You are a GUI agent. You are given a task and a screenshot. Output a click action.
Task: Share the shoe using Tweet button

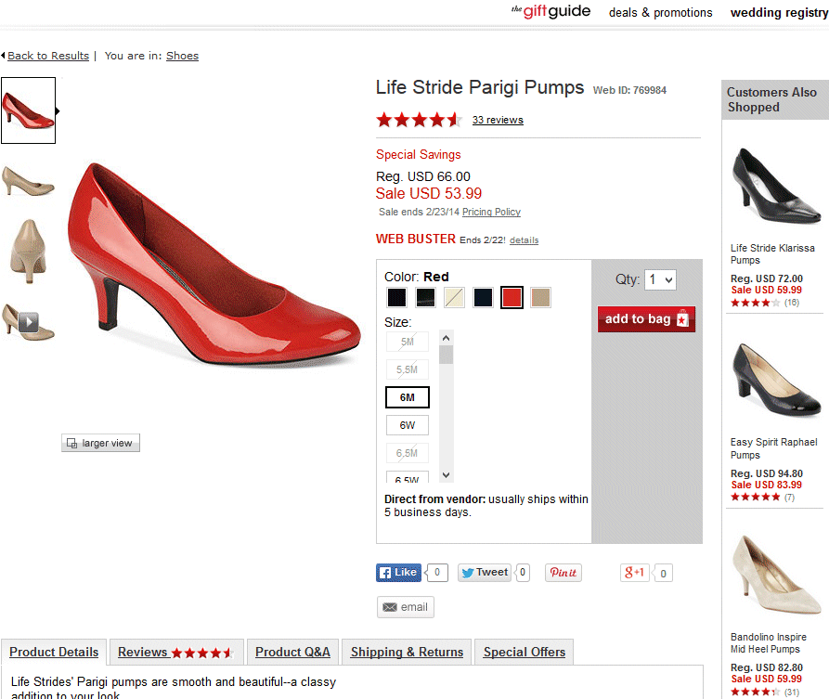click(484, 573)
